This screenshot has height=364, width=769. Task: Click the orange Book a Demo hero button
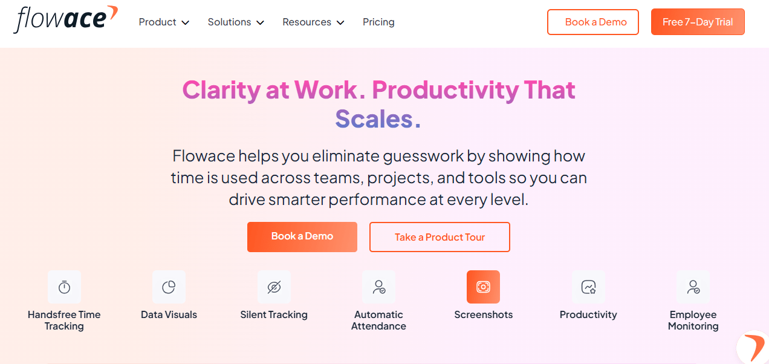(302, 236)
